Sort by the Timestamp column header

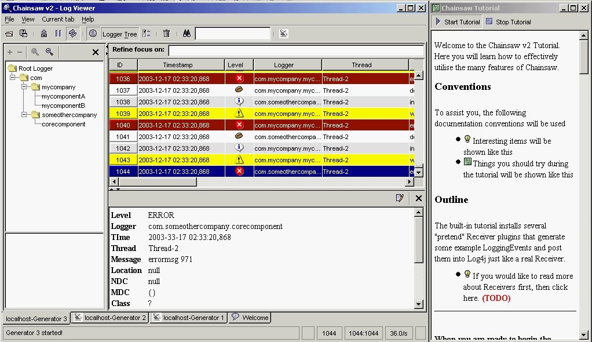click(x=181, y=65)
